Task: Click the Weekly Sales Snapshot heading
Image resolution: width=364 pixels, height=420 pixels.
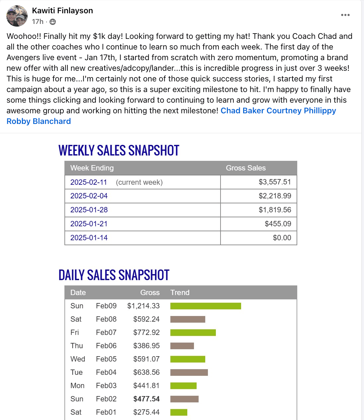Action: [119, 151]
